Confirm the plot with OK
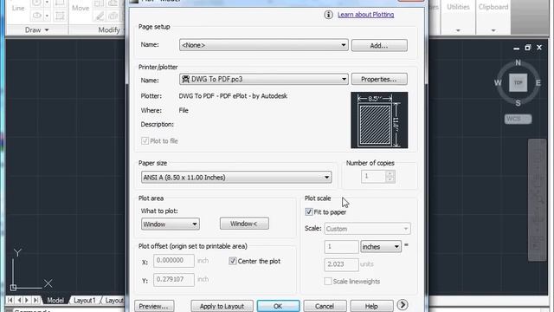Viewport: 554px width, 312px height. point(278,306)
